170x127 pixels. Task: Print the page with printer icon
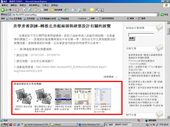79,10
